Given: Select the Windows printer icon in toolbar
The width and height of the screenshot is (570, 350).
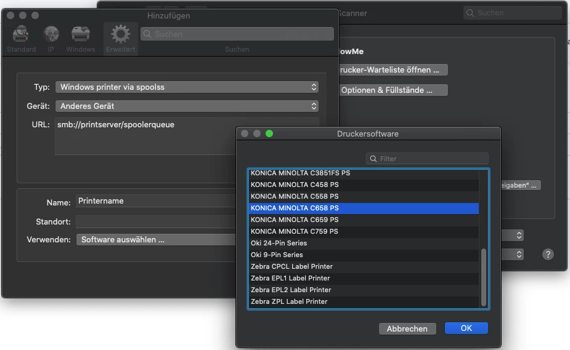Looking at the screenshot, I should click(80, 34).
